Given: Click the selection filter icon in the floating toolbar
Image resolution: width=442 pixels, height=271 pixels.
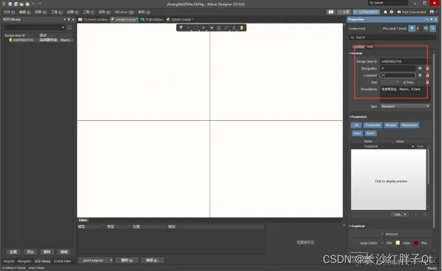Looking at the screenshot, I should click(181, 28).
